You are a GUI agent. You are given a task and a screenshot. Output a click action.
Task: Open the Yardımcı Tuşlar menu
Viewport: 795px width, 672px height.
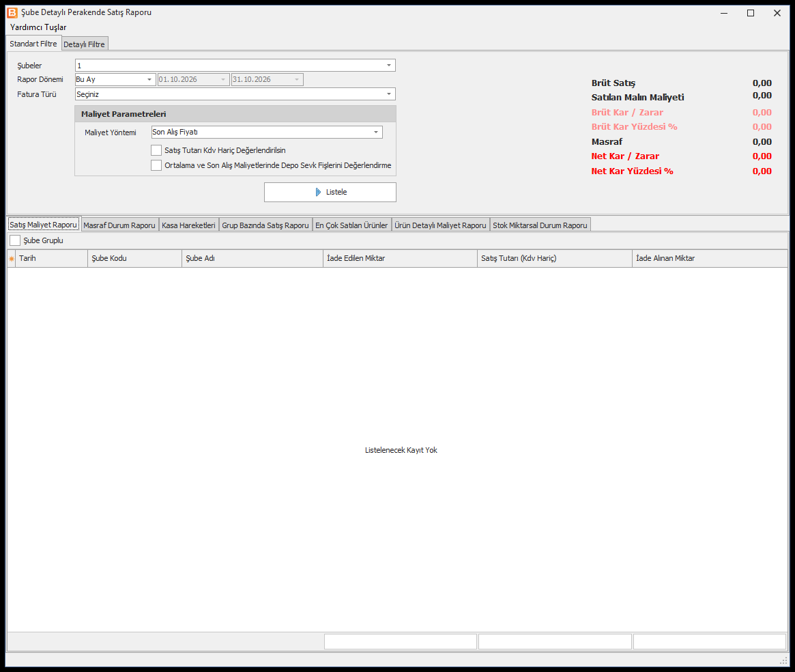click(x=38, y=27)
